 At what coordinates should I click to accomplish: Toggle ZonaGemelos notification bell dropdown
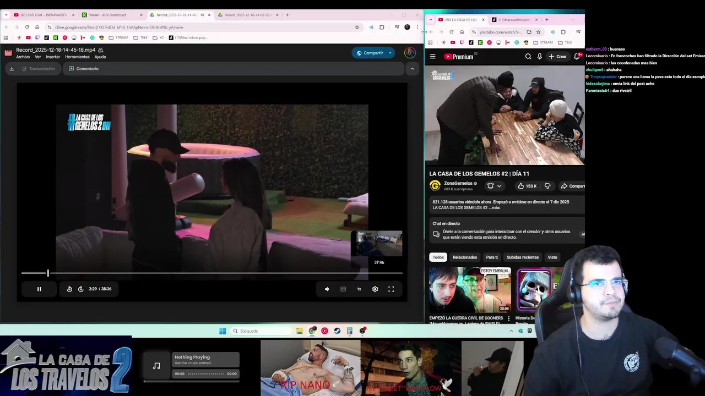tap(494, 186)
